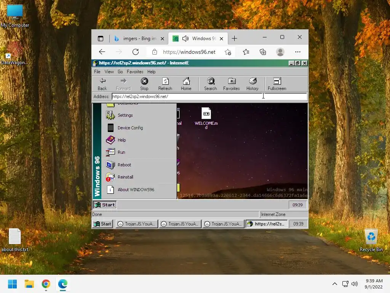Reload the page in Edge
The height and width of the screenshot is (293, 390).
[136, 52]
